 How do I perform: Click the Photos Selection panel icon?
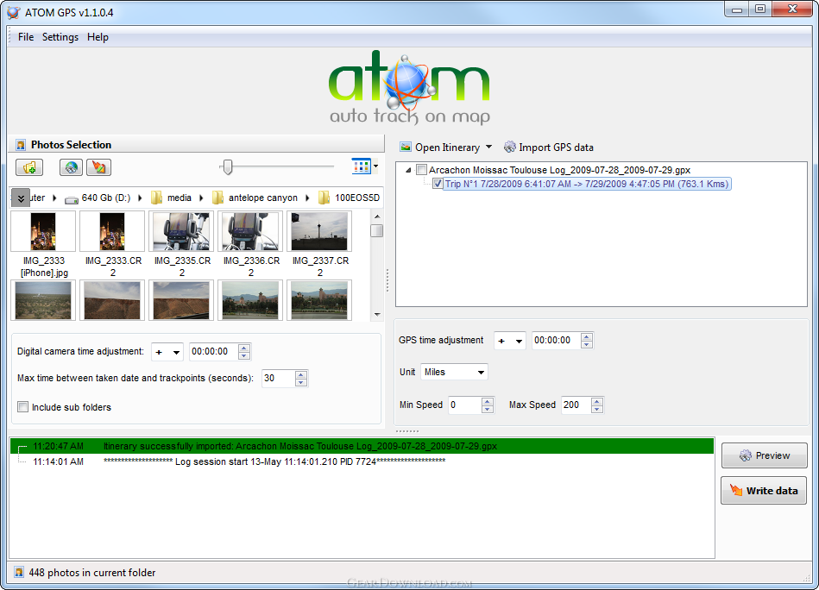click(21, 145)
